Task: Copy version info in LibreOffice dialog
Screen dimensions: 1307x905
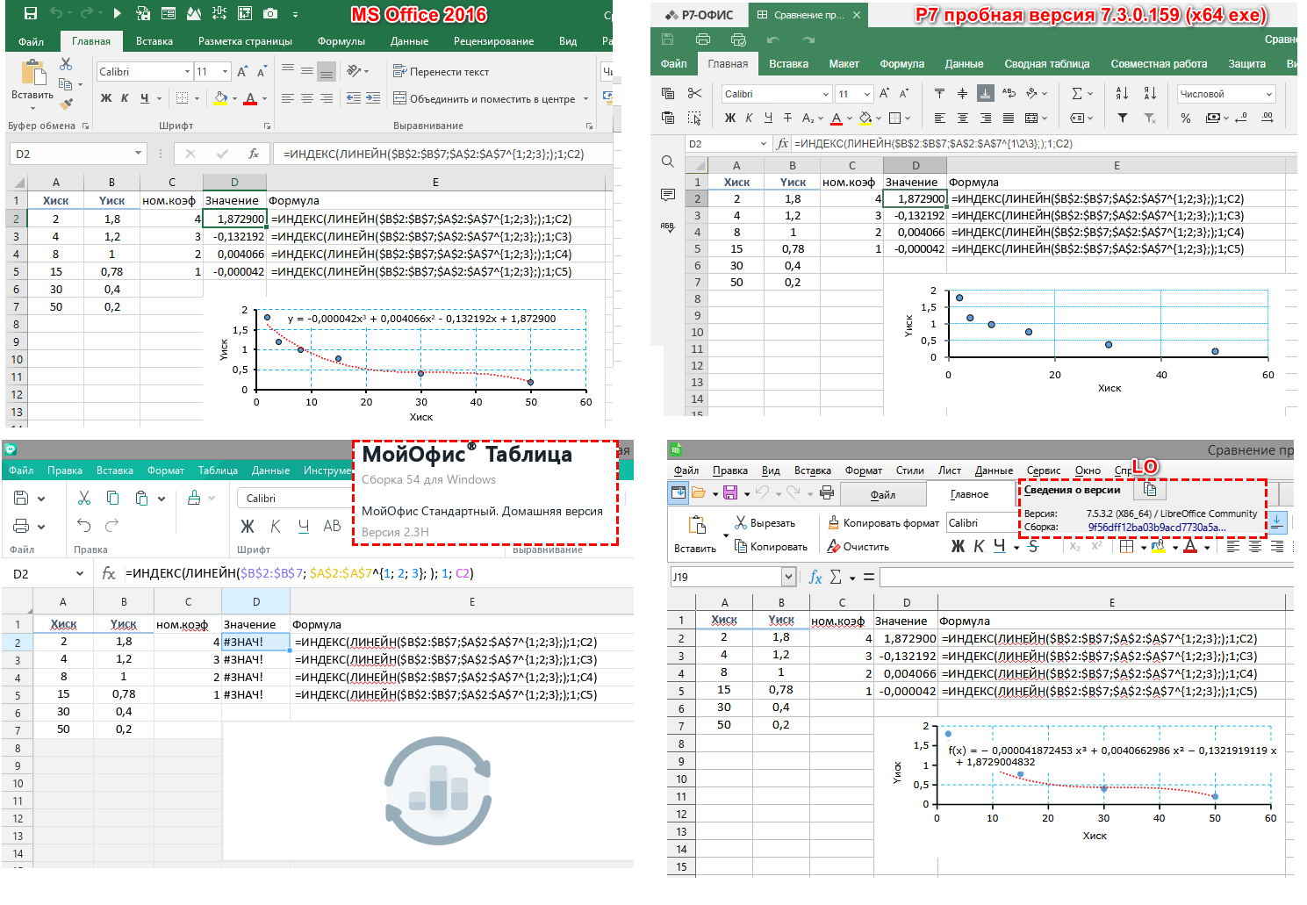Action: (1149, 490)
